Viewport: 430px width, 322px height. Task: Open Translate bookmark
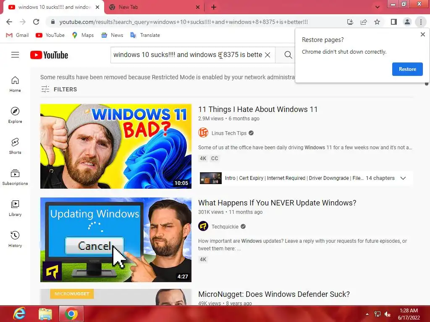coord(145,35)
